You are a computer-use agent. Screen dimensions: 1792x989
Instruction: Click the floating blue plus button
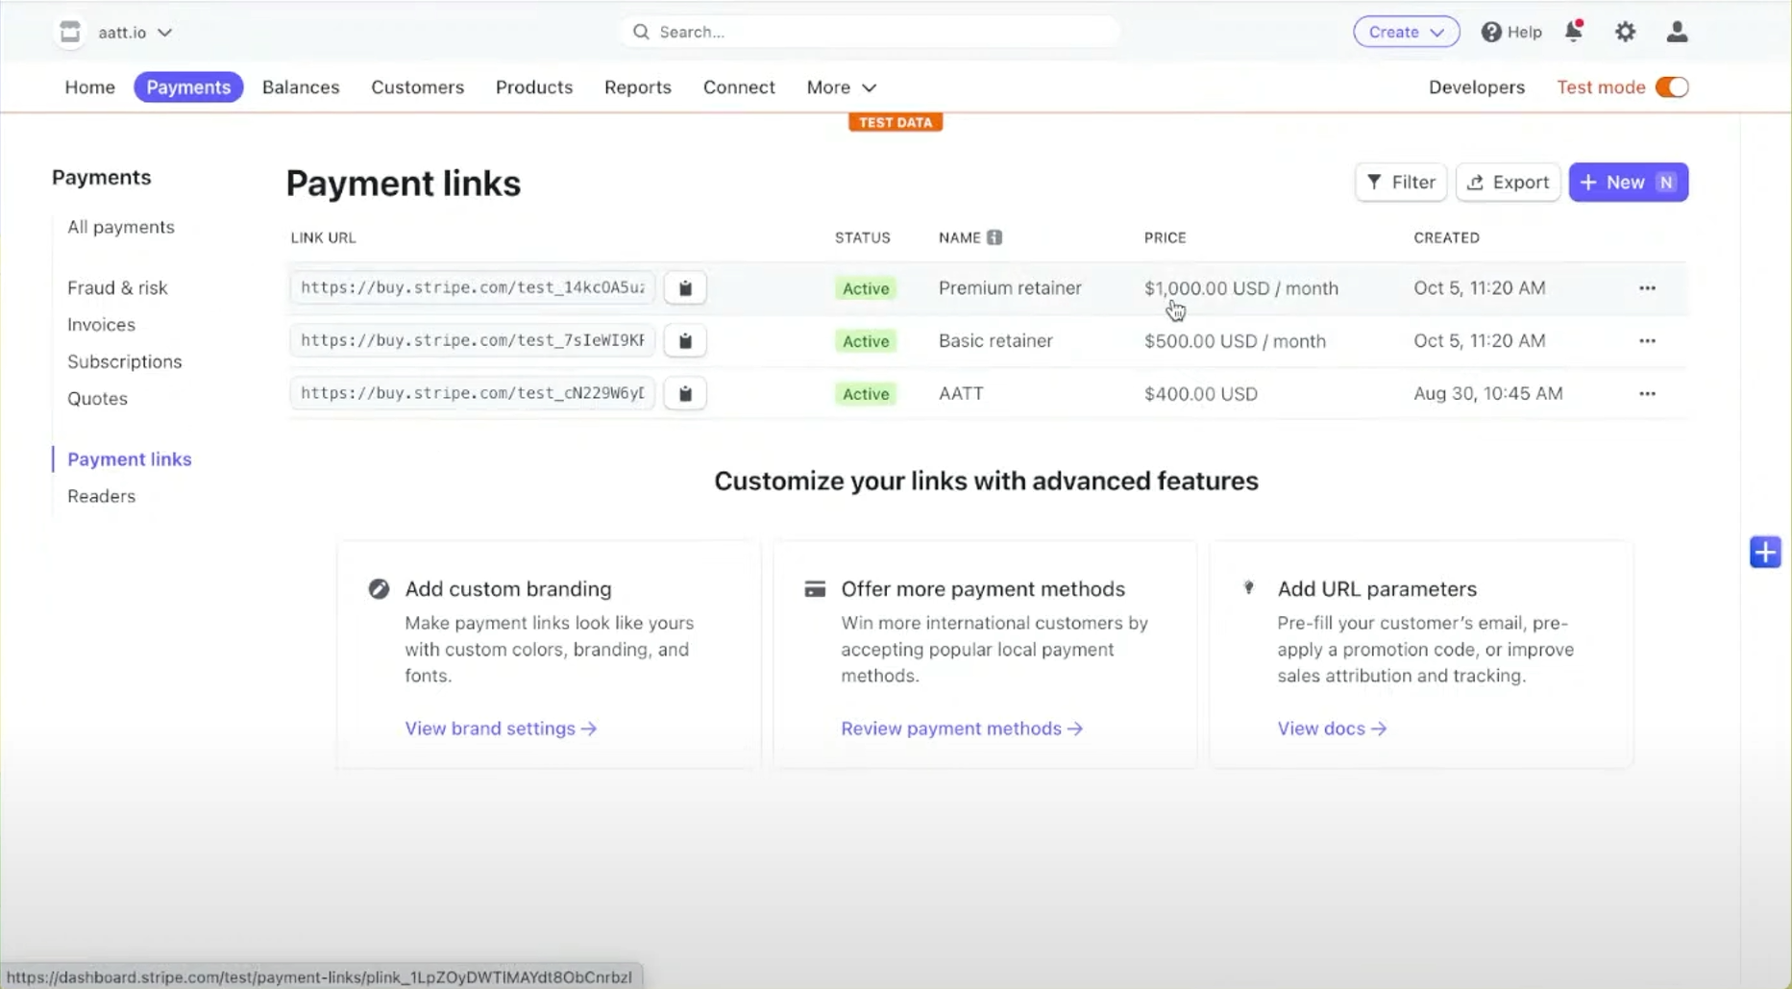[1764, 552]
